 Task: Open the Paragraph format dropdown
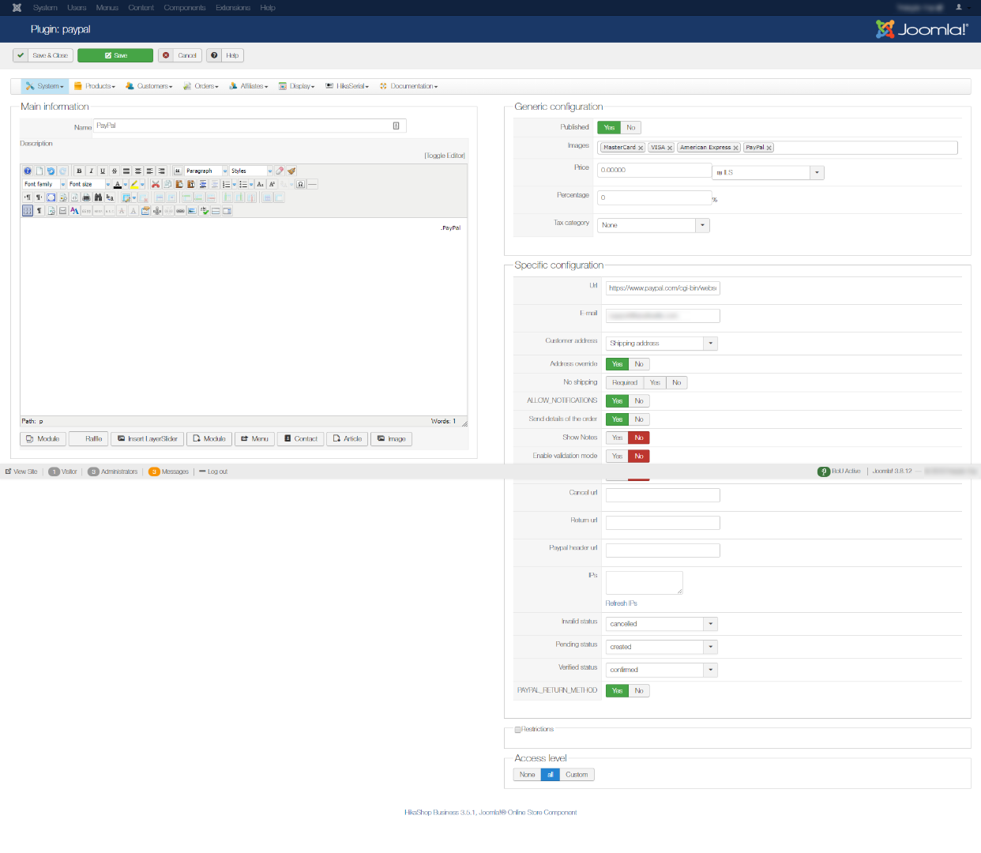[206, 171]
